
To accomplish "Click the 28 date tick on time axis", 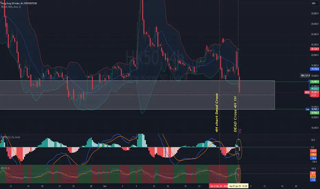I will [x=91, y=186].
